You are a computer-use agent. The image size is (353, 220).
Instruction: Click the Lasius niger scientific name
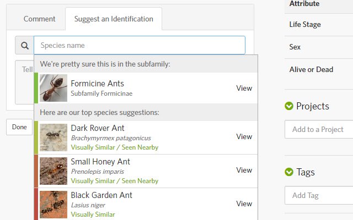[88, 205]
